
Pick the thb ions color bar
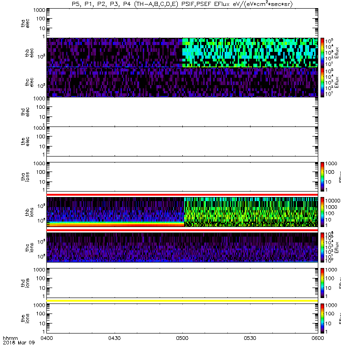click(x=322, y=212)
